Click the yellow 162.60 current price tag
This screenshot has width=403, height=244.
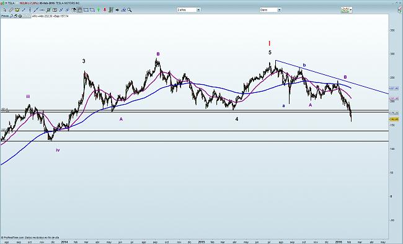pos(394,119)
